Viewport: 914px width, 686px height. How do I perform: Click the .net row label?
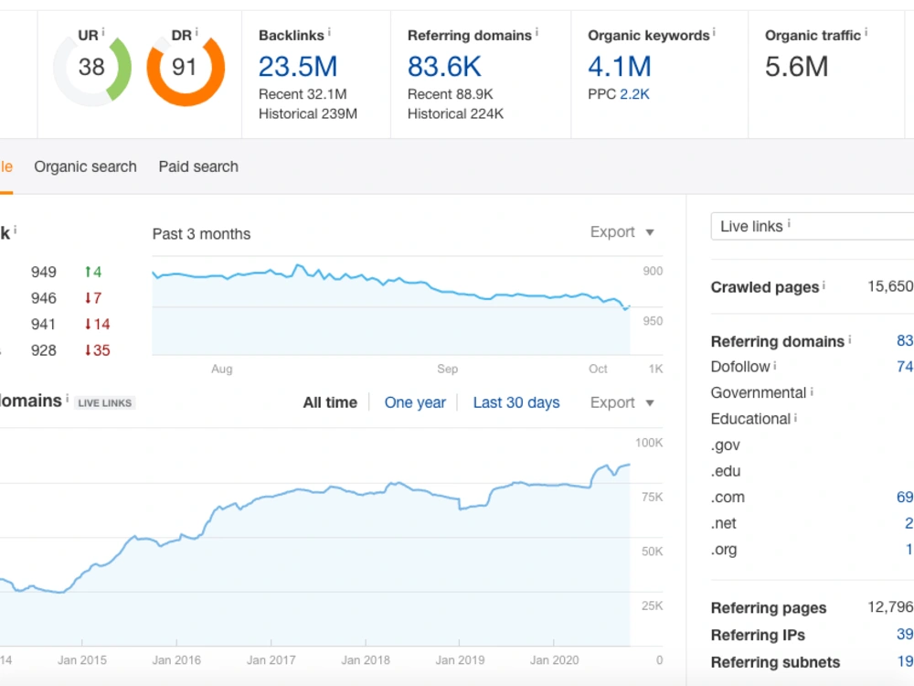(x=723, y=524)
